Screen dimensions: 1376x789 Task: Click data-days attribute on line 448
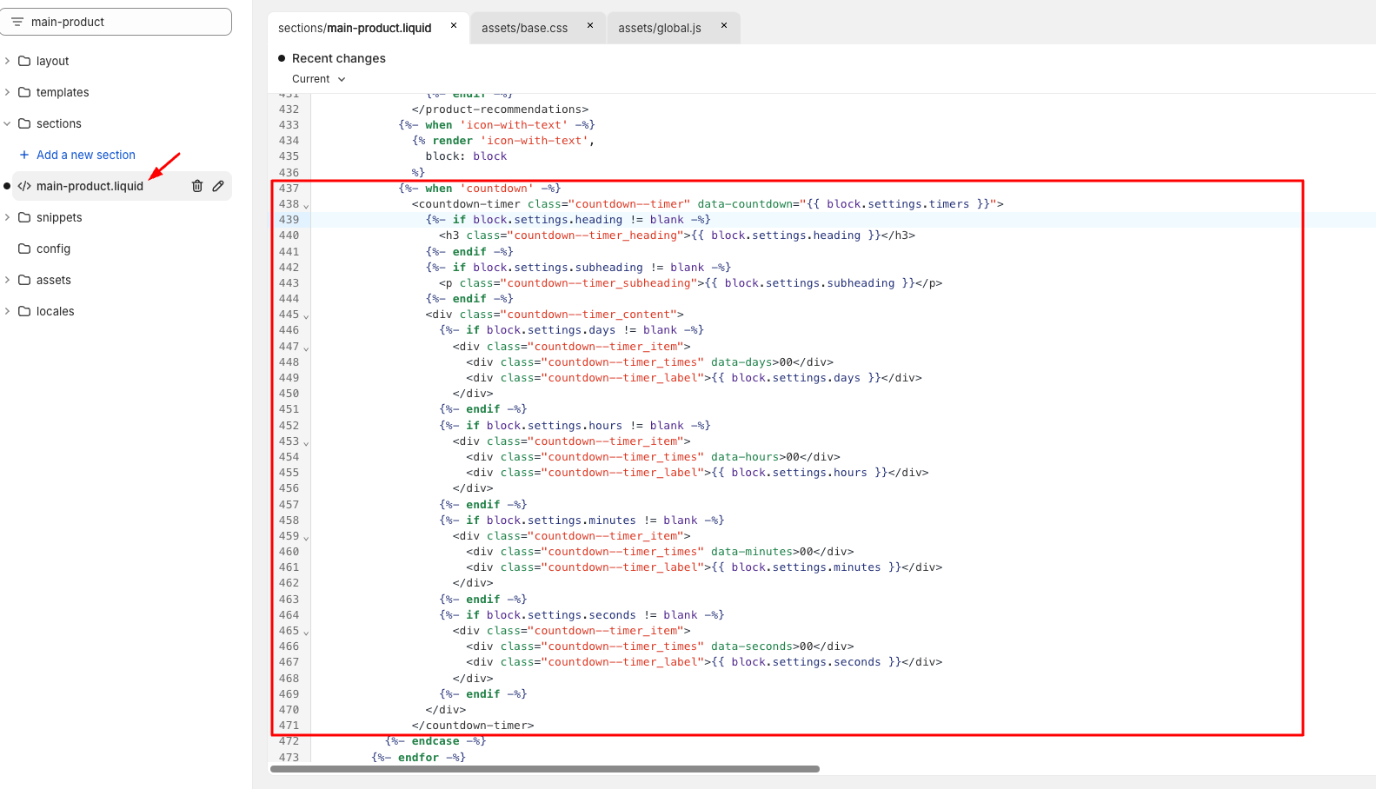coord(741,362)
